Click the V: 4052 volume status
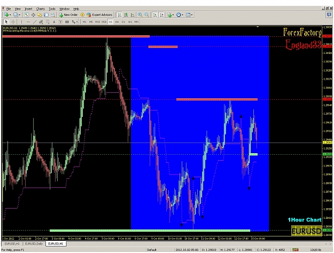The width and height of the screenshot is (334, 253). pyautogui.click(x=280, y=250)
